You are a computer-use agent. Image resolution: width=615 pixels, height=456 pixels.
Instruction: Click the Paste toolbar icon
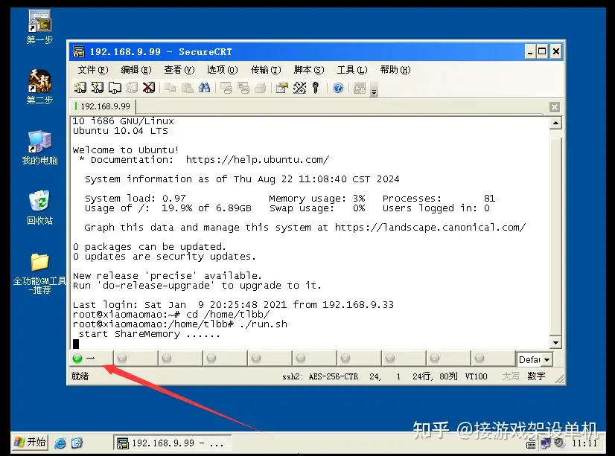(x=187, y=87)
